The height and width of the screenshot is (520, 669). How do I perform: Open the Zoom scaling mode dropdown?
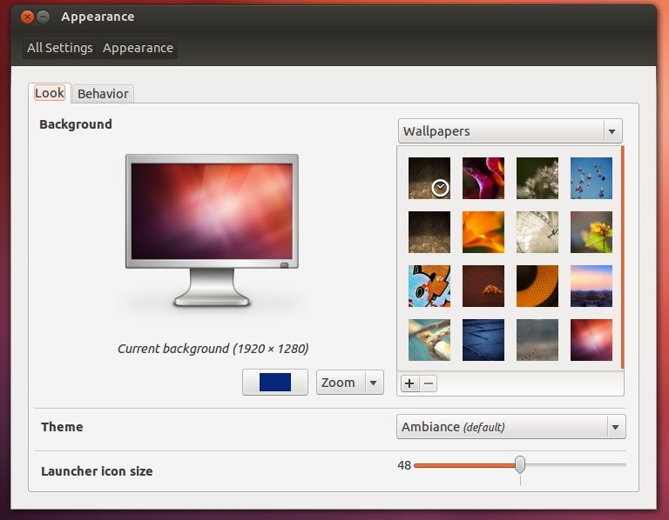(350, 383)
